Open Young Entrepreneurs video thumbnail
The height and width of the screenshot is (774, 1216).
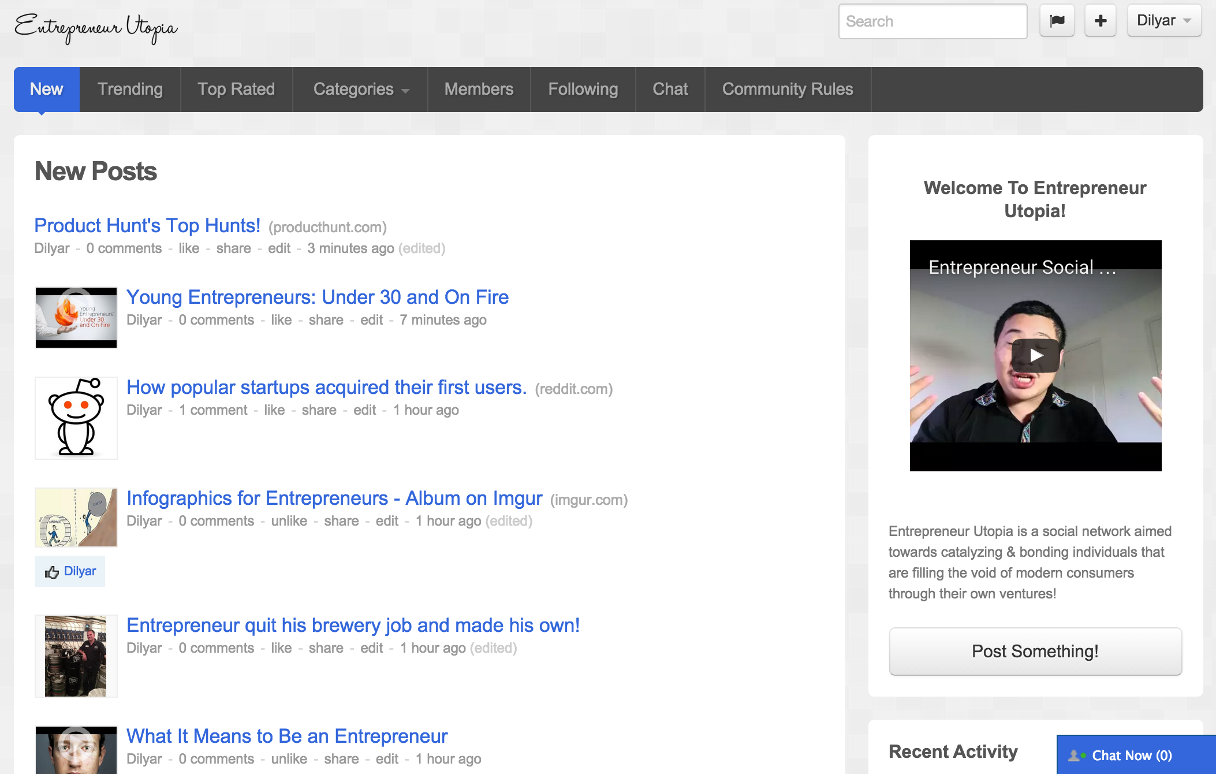(76, 317)
